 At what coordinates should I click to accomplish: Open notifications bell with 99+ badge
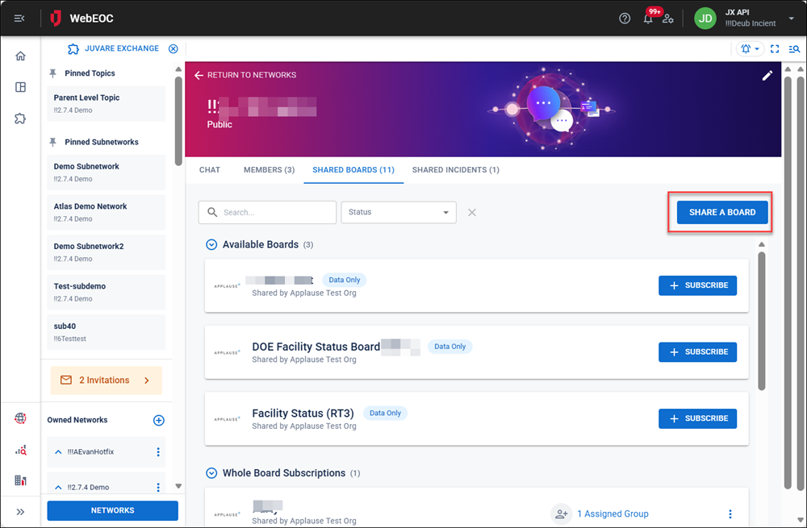click(x=649, y=19)
